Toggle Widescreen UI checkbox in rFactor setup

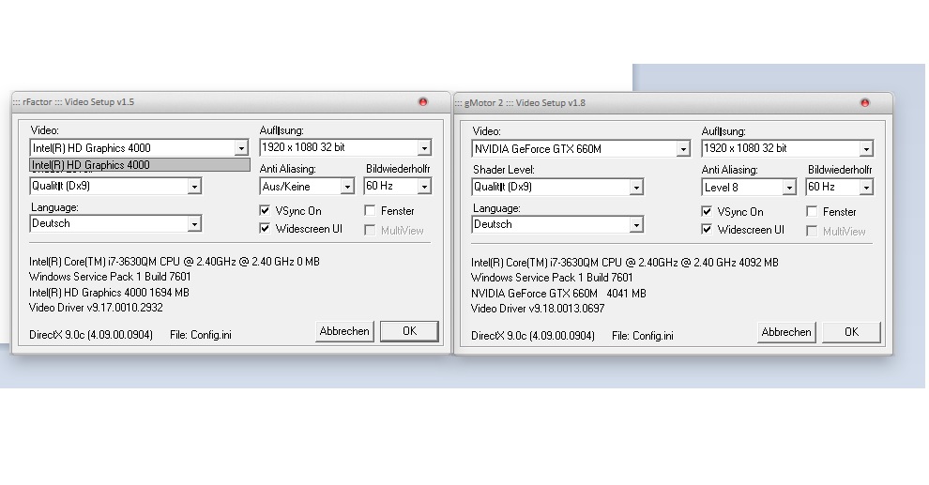pos(266,229)
